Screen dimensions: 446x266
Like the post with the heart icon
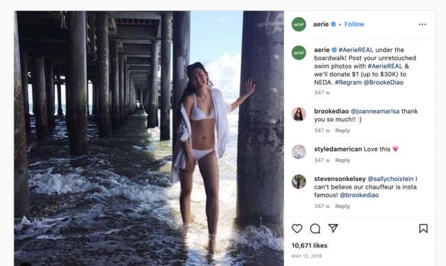[297, 228]
